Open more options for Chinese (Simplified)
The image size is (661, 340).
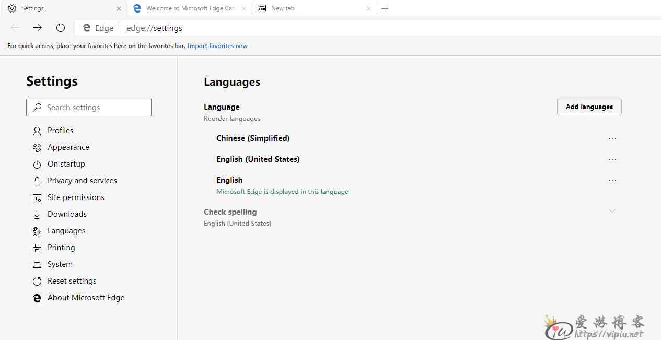click(x=612, y=138)
